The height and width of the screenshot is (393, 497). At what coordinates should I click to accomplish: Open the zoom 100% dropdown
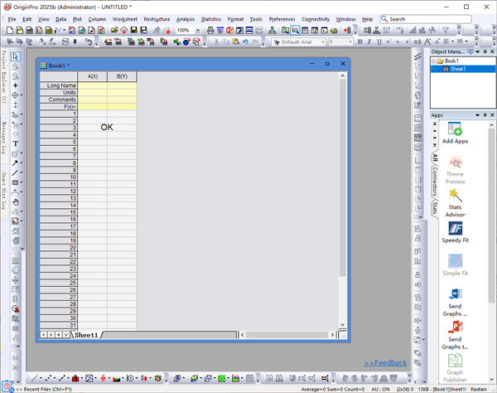pos(198,31)
